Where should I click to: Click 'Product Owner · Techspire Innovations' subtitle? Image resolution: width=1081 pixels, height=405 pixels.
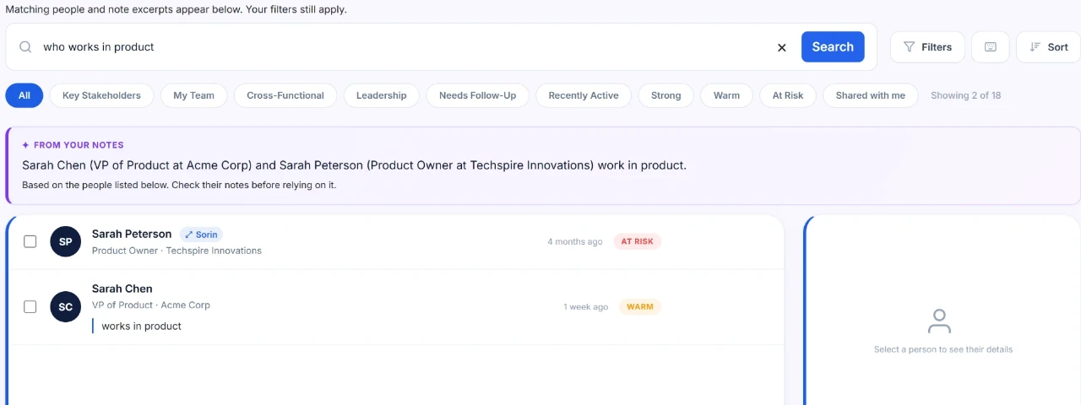click(x=177, y=251)
